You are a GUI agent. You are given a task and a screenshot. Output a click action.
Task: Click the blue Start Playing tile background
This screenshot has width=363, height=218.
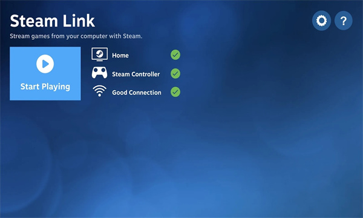(45, 74)
